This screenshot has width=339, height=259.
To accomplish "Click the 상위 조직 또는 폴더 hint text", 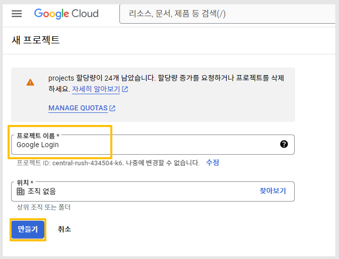I will tap(44, 207).
